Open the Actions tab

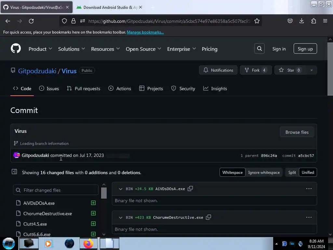pos(120,89)
